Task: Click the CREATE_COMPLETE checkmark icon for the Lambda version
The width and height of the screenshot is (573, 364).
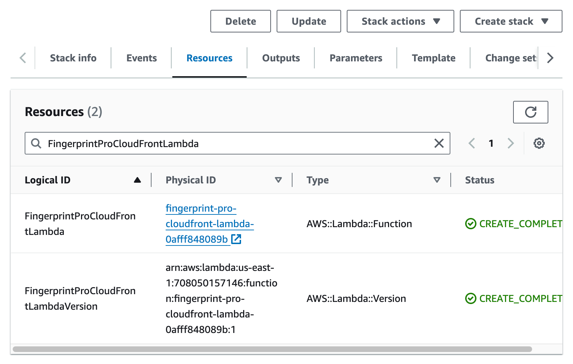Action: point(470,298)
